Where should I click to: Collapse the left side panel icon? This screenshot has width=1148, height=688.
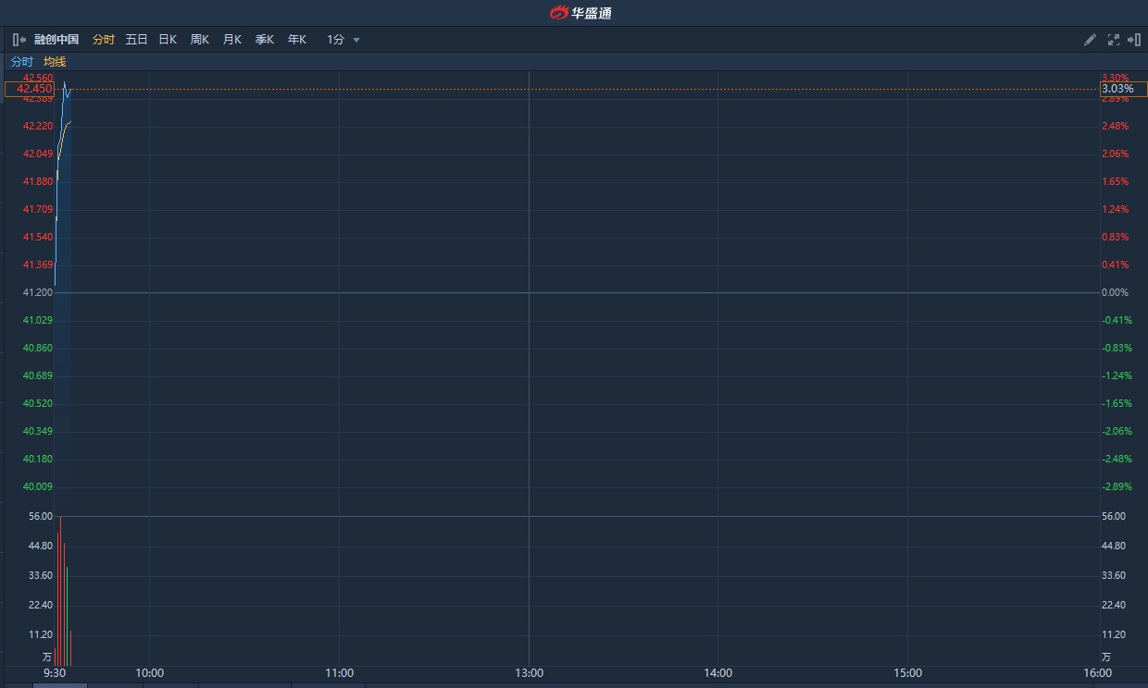pos(19,40)
